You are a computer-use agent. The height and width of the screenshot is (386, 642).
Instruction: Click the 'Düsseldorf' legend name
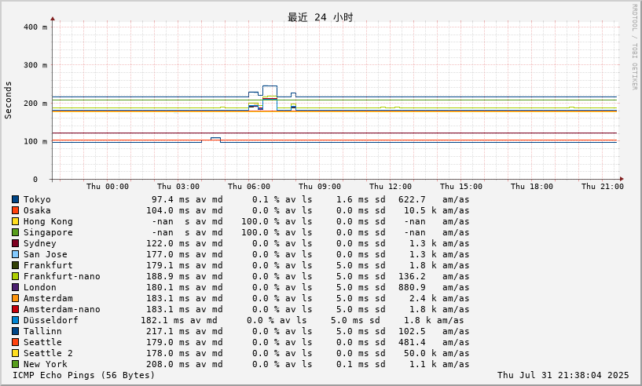click(51, 321)
